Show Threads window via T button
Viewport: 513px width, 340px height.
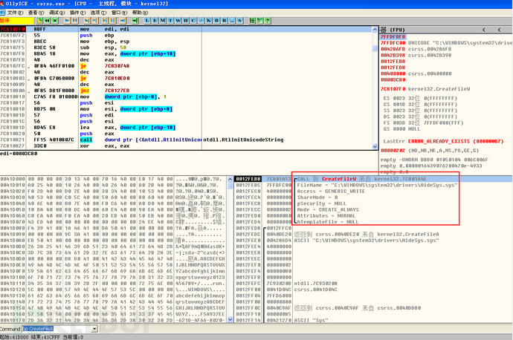pyautogui.click(x=170, y=21)
